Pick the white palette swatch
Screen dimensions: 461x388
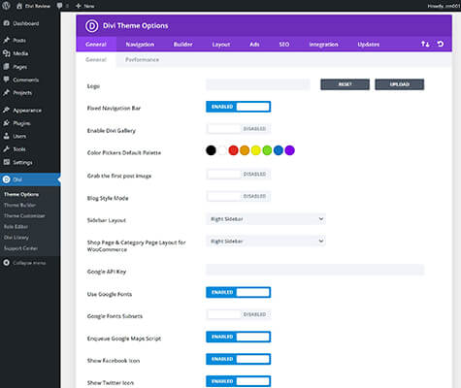[222, 150]
